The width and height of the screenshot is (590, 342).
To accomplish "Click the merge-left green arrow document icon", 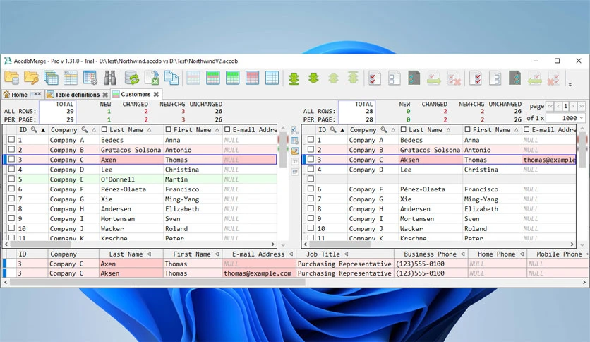I will coord(535,78).
